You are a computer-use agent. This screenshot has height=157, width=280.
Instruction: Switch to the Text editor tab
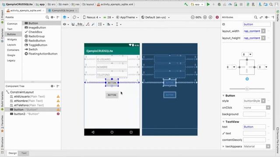[x=24, y=153]
